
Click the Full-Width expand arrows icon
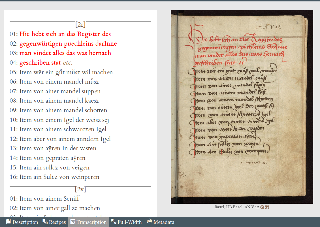(x=114, y=222)
